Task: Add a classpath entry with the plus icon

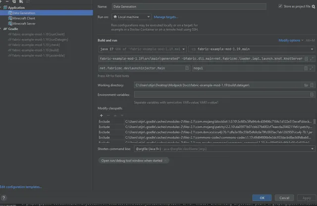Action: coord(102,115)
